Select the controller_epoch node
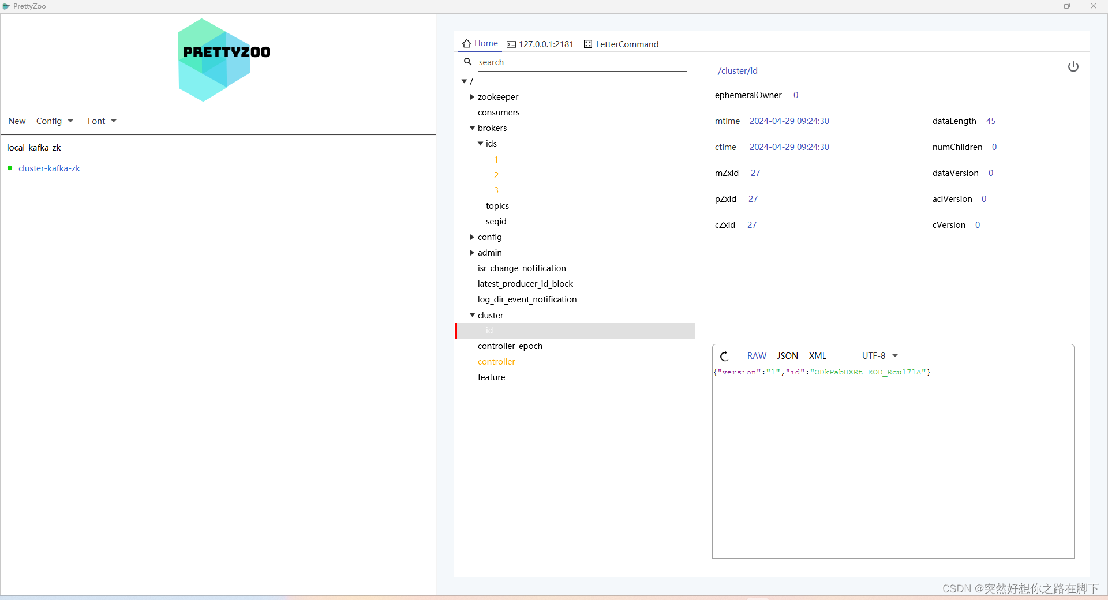 coord(510,346)
